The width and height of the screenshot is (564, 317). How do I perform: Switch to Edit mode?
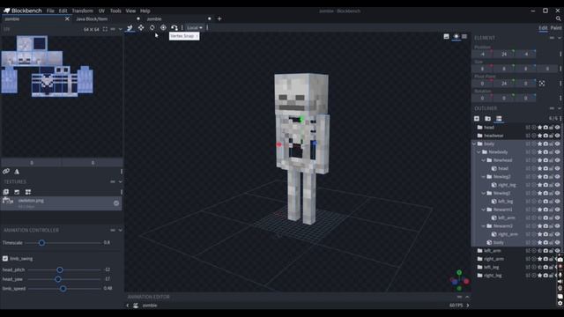click(543, 27)
